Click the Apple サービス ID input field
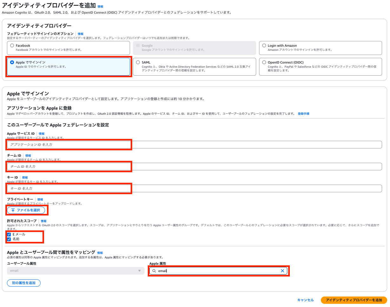Screen dimensions: 390x307 [69, 145]
